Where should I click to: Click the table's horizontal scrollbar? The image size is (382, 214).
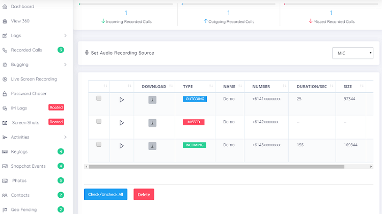pyautogui.click(x=216, y=167)
